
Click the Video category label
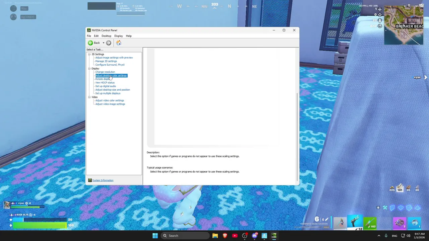(95, 97)
